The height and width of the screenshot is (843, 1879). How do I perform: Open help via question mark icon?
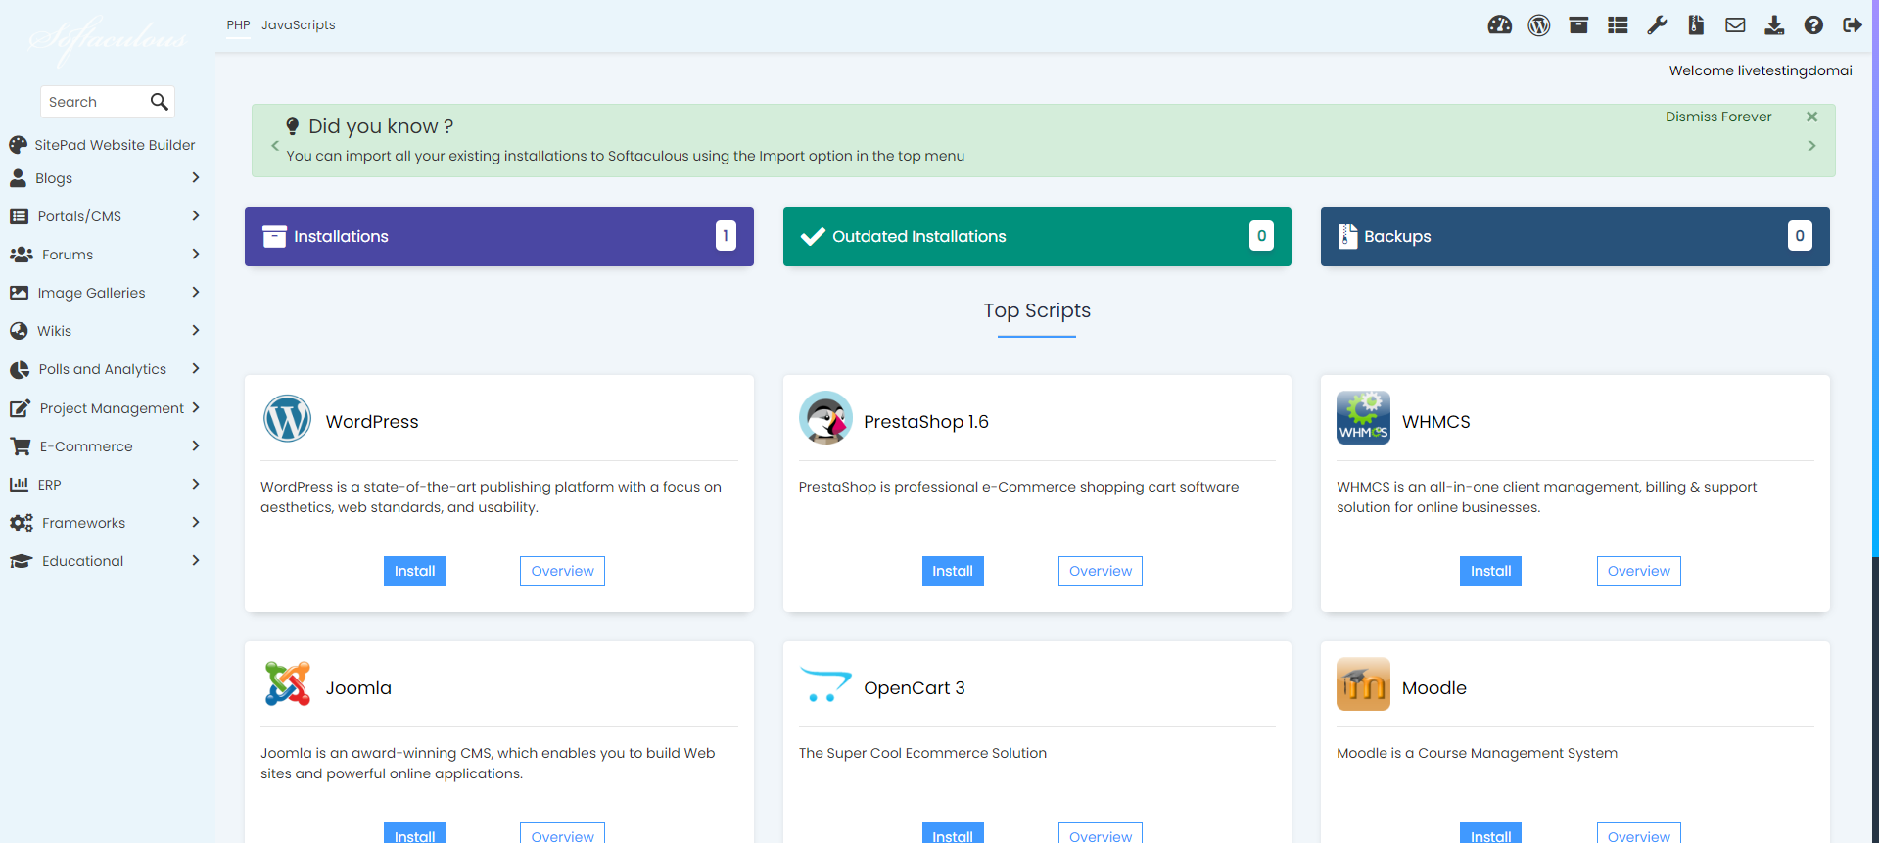pyautogui.click(x=1812, y=25)
